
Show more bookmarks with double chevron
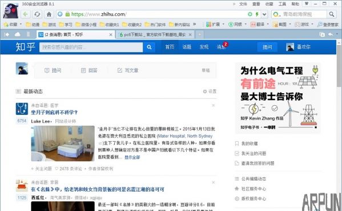194,24
